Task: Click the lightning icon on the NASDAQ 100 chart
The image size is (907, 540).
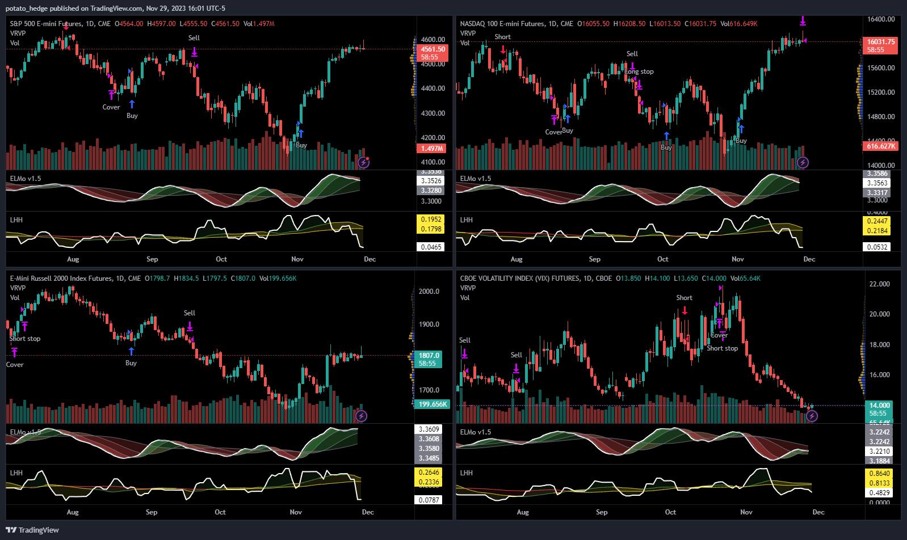Action: point(803,163)
